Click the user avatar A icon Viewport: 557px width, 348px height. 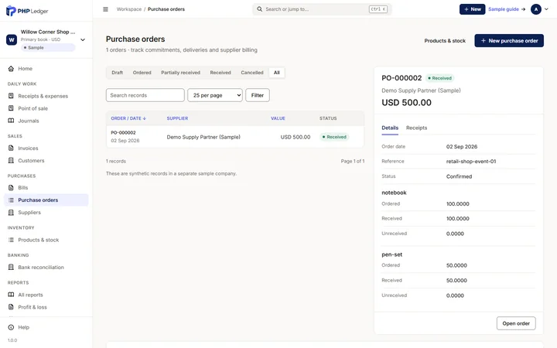[x=535, y=9]
